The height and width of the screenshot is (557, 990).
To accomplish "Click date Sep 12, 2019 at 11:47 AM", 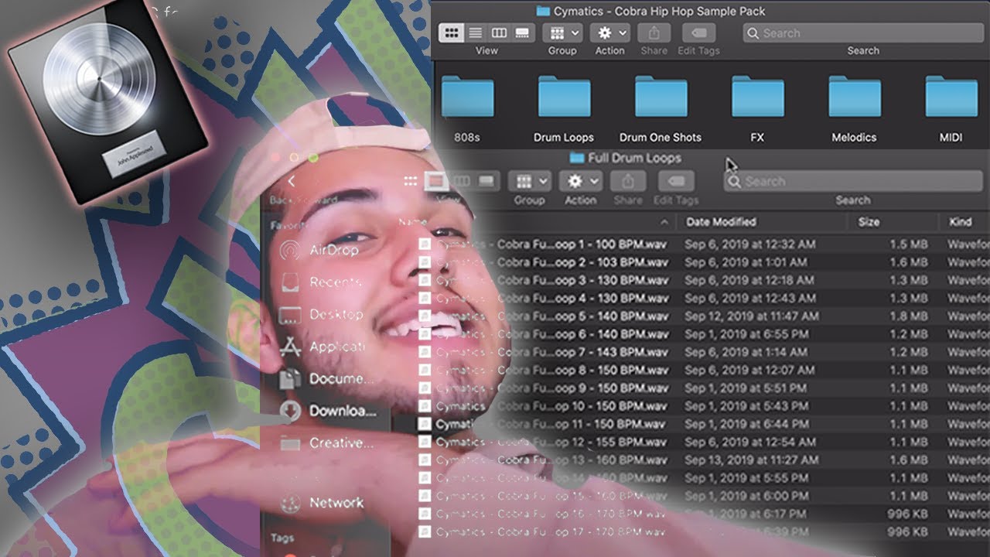I will [x=752, y=316].
